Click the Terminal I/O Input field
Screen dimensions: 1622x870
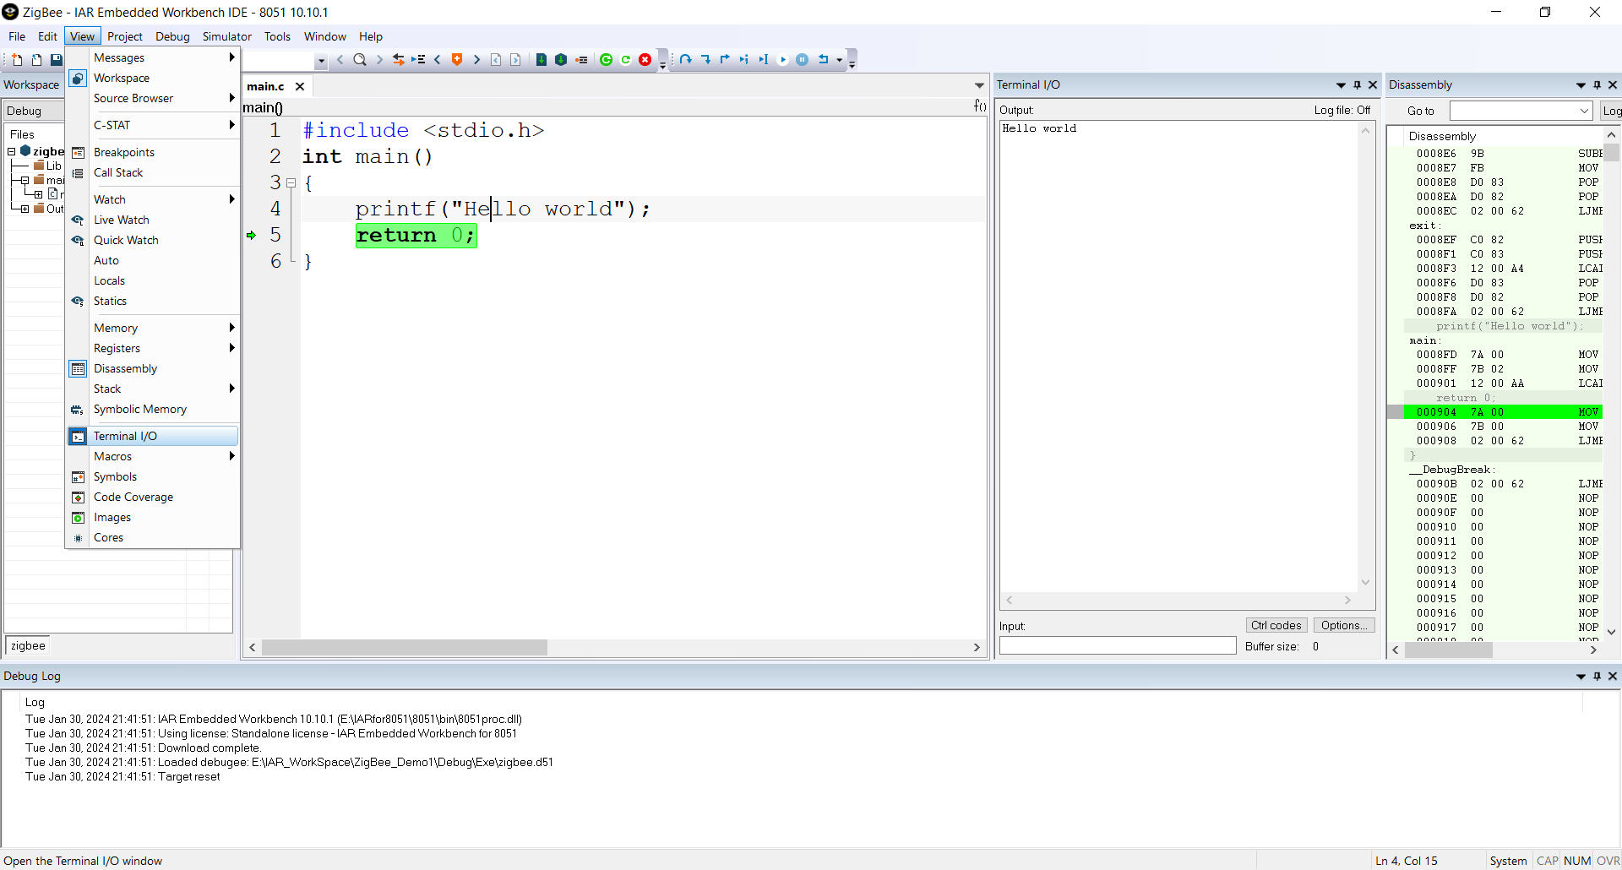pyautogui.click(x=1118, y=645)
